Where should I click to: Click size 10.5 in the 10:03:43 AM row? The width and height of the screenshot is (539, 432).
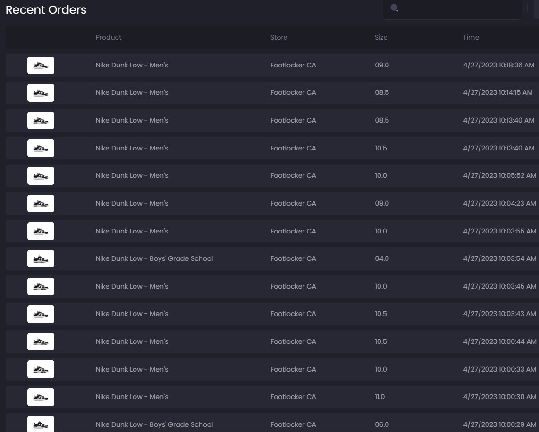[381, 314]
